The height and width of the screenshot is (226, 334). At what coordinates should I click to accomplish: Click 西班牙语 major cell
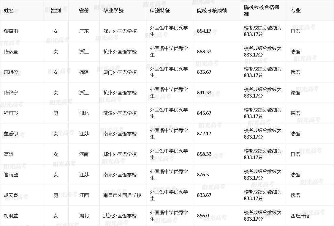click(x=300, y=216)
